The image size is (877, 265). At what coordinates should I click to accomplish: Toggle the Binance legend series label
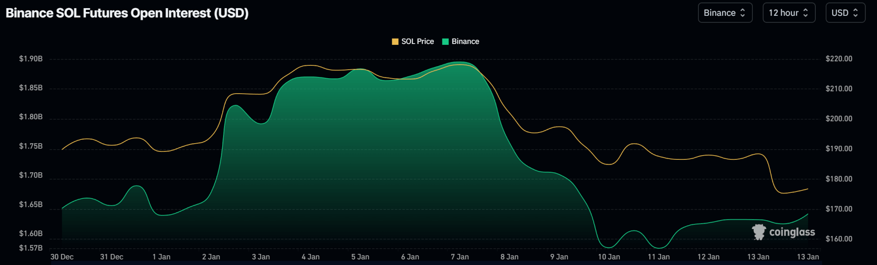(465, 41)
